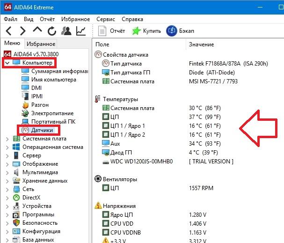Select the ЦП fan row showing 1557 RPM
This screenshot has height=243, width=284.
(x=158, y=188)
